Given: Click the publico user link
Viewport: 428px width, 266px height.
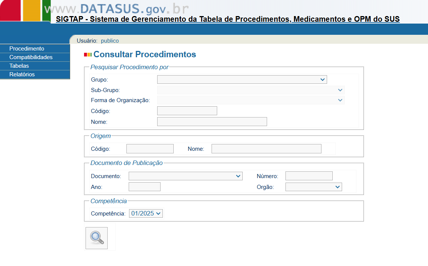Looking at the screenshot, I should tap(110, 41).
